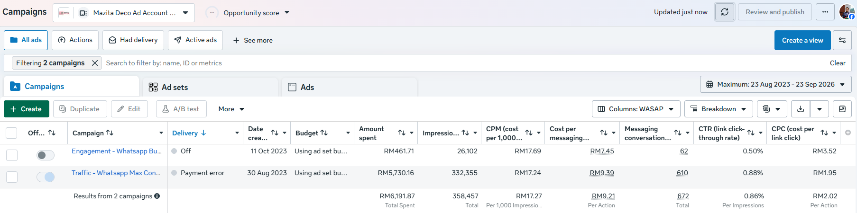This screenshot has height=213, width=857.
Task: Click Review and publish button
Action: click(x=775, y=12)
